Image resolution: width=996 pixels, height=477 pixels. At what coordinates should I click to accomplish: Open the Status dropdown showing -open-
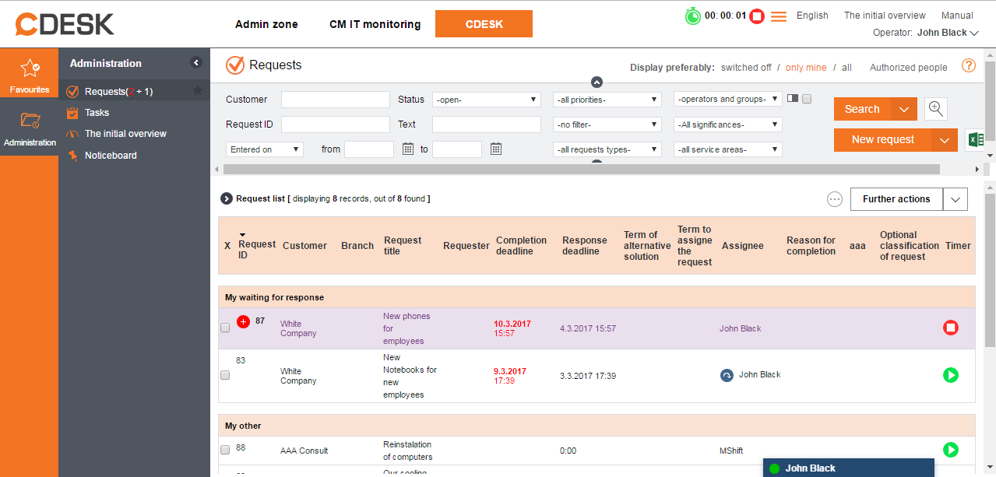[x=486, y=100]
